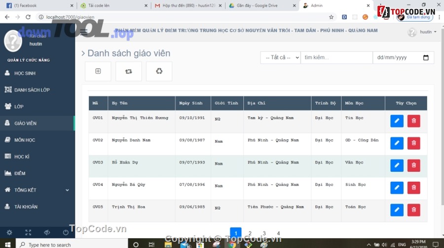Screen dimensions: 444x248
Task: Click the fullscreen icon in the sidebar footer
Action: pos(28,232)
